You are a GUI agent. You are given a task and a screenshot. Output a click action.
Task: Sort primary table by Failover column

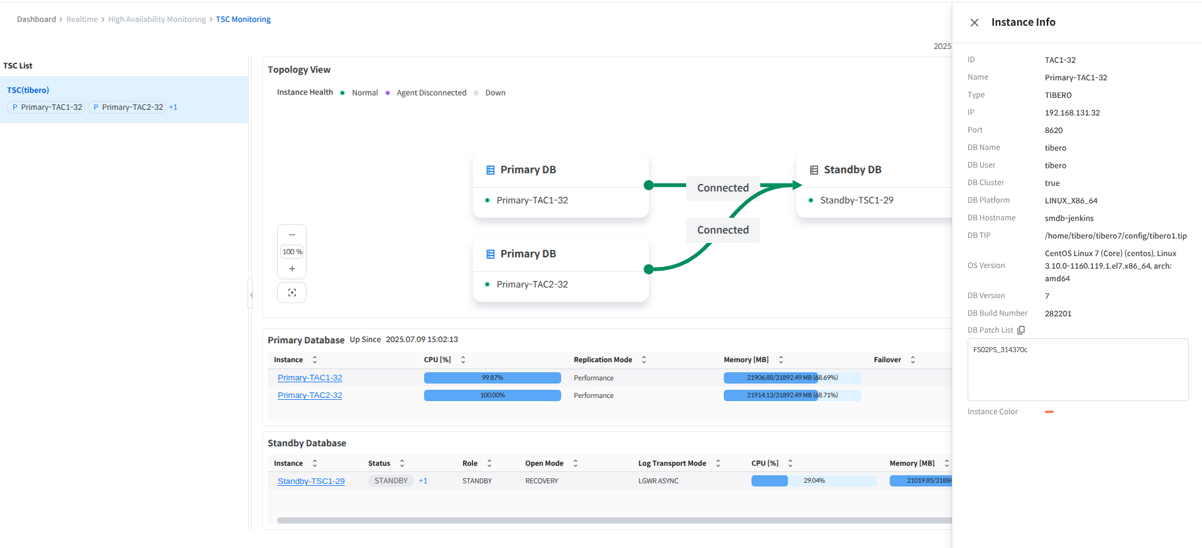coord(913,360)
